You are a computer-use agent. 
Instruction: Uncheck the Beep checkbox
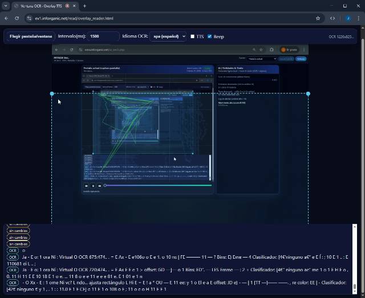209,36
